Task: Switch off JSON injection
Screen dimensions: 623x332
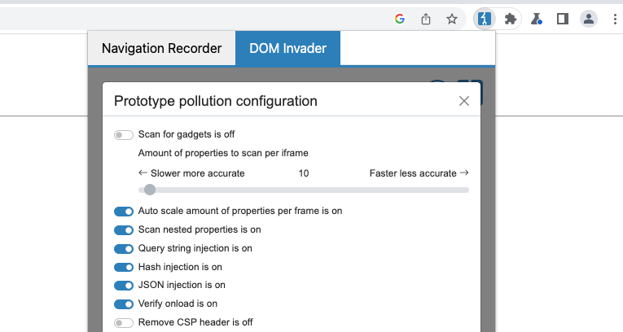Action: pyautogui.click(x=124, y=286)
